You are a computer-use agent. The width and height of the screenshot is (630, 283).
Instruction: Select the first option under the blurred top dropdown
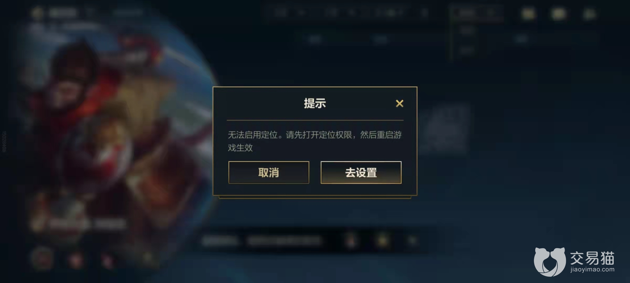pyautogui.click(x=468, y=31)
